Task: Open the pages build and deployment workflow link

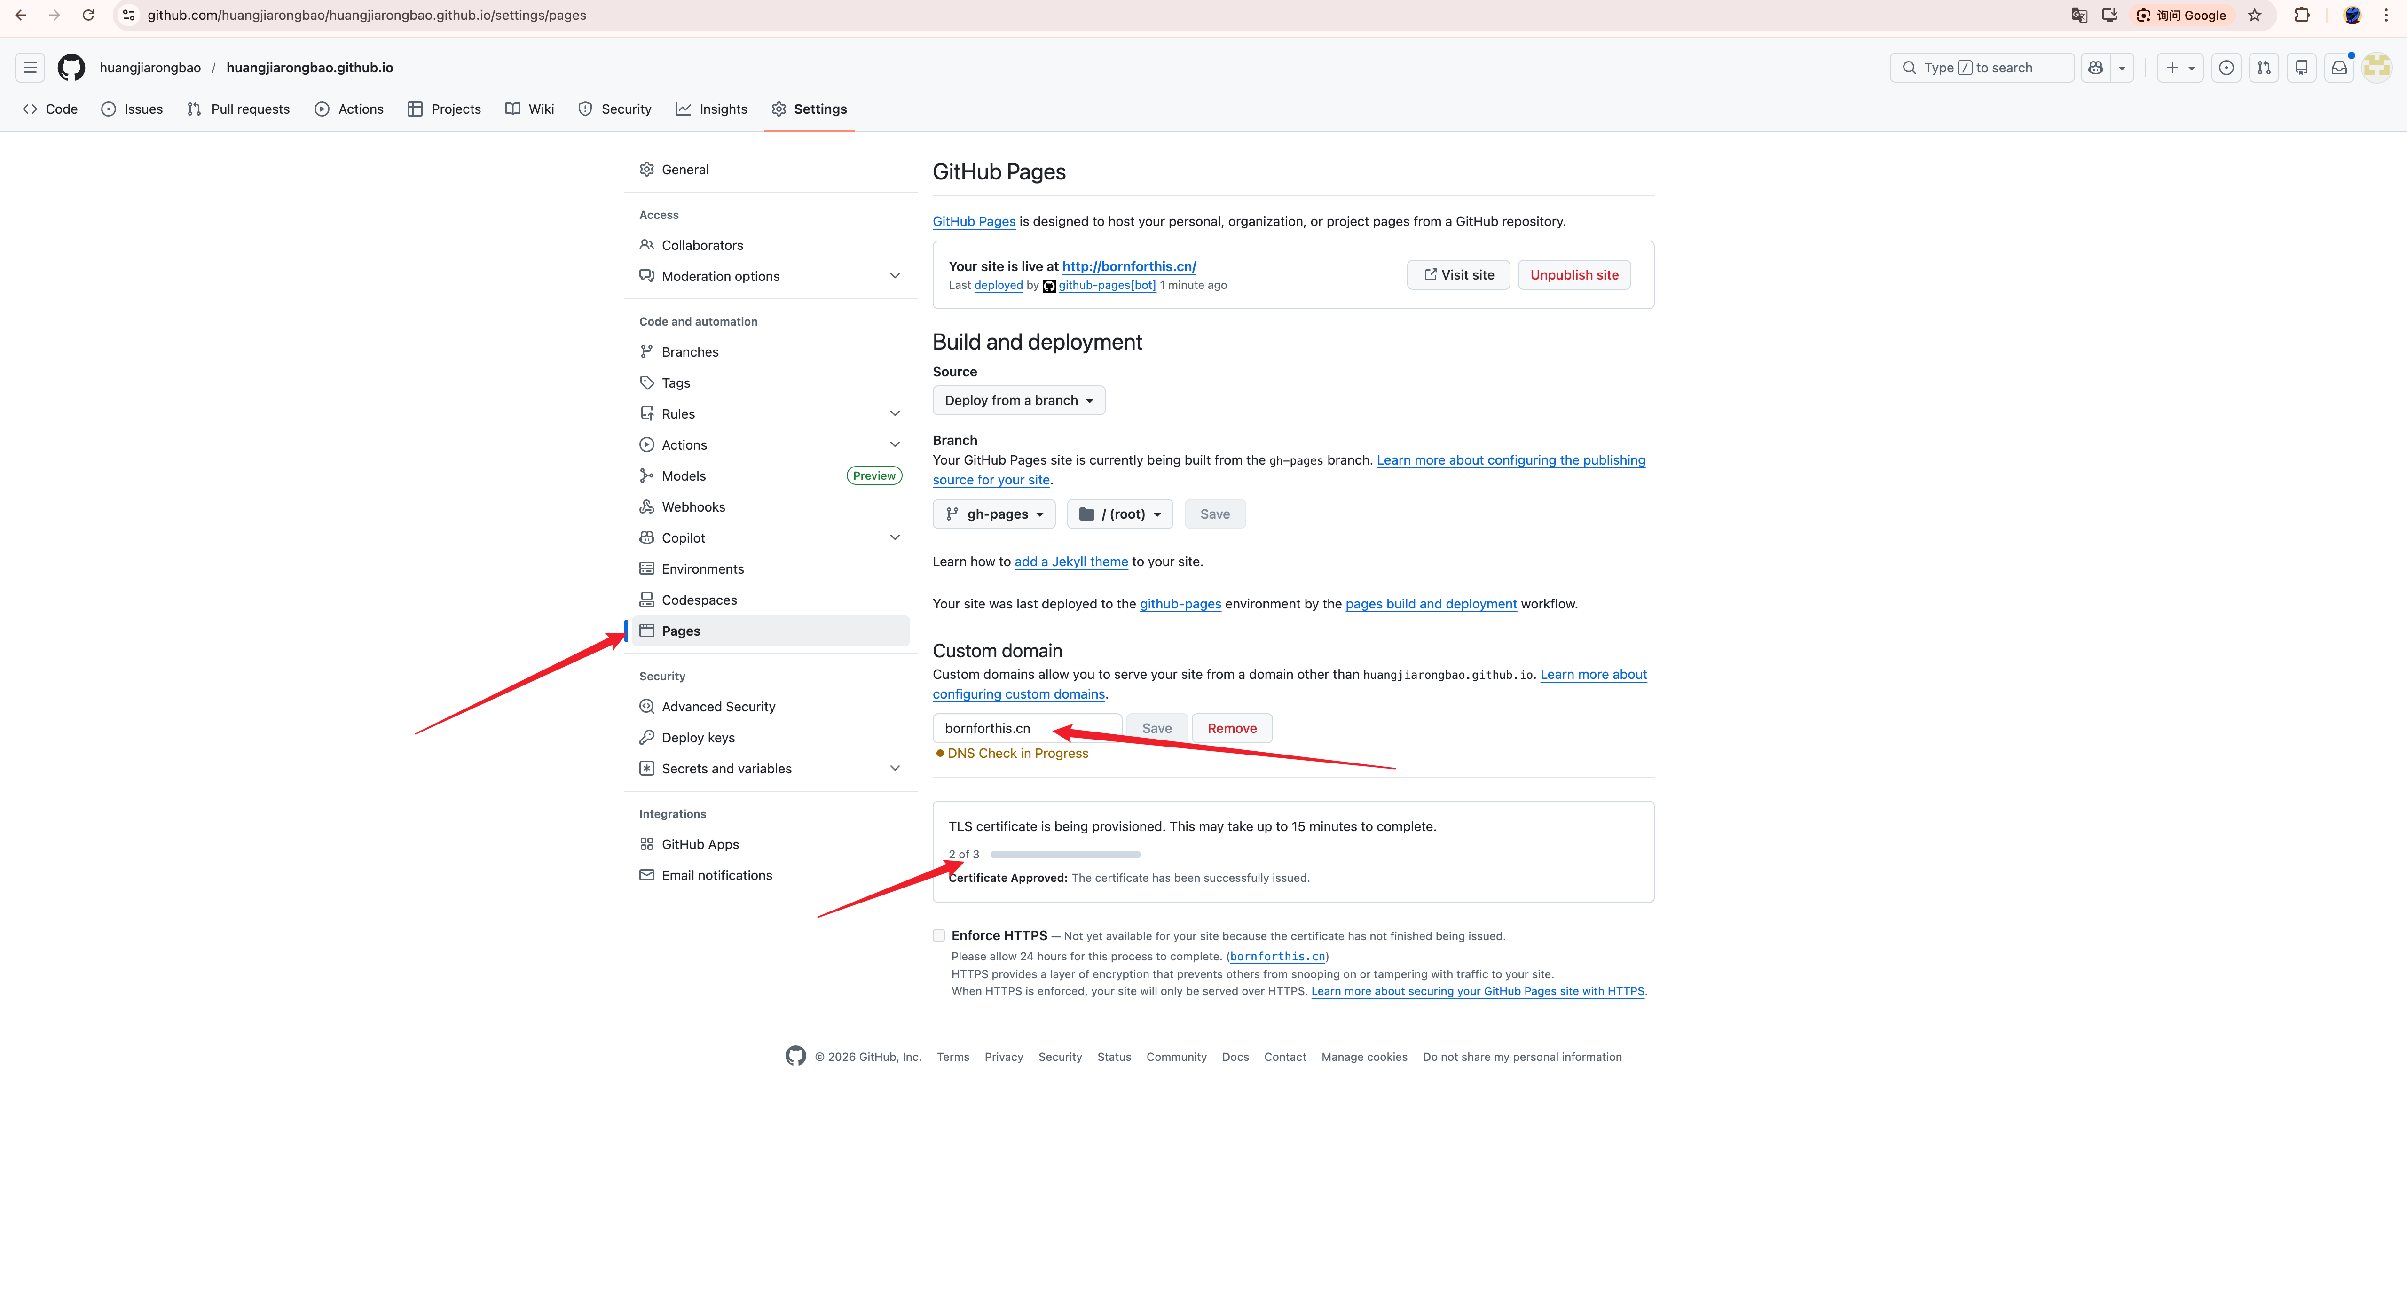Action: pos(1431,604)
